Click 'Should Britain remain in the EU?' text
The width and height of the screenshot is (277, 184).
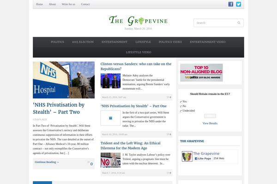tap(210, 94)
